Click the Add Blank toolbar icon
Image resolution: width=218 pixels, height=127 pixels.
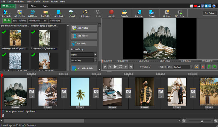point(59,12)
